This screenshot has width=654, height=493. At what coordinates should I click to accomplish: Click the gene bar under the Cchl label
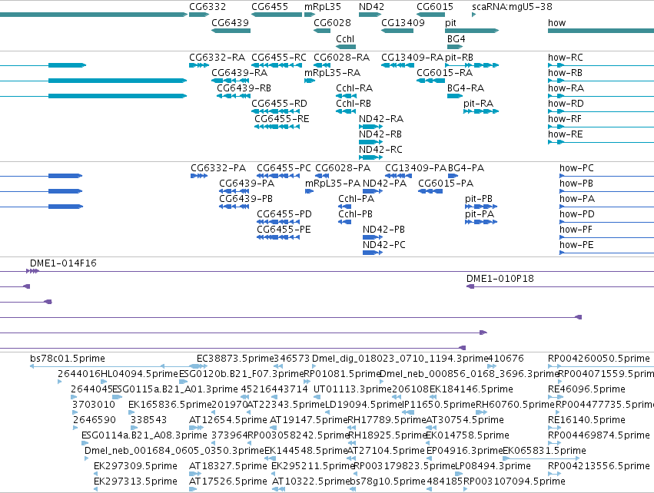click(x=346, y=47)
